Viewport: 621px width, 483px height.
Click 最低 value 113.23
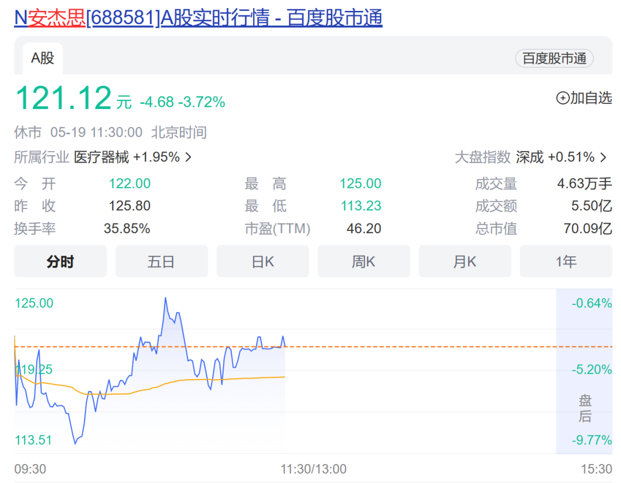pyautogui.click(x=361, y=206)
